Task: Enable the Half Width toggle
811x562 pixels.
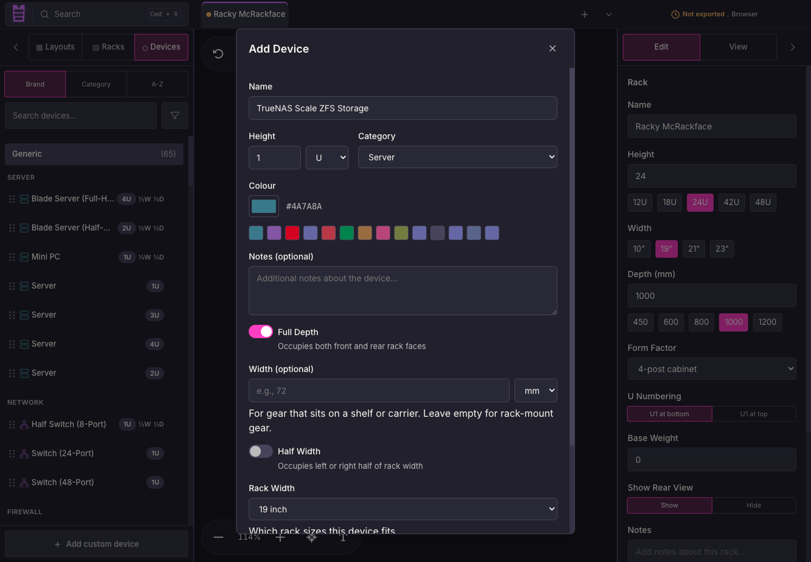Action: [261, 451]
